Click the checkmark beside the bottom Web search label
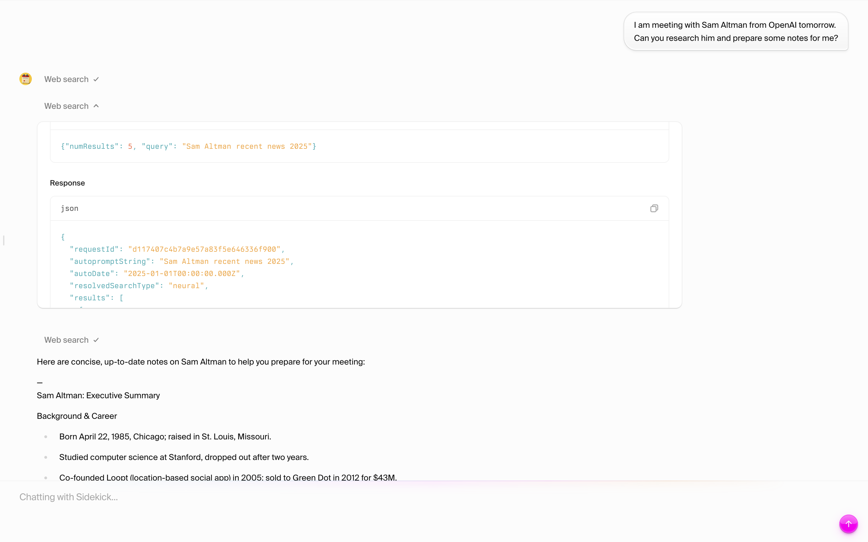 pos(96,340)
